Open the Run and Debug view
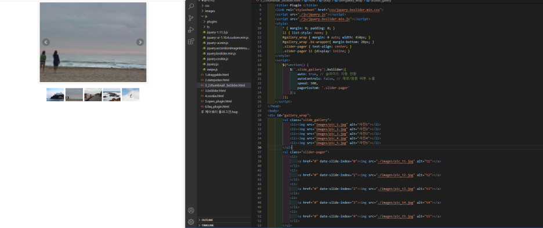The image size is (543, 228). 191,30
